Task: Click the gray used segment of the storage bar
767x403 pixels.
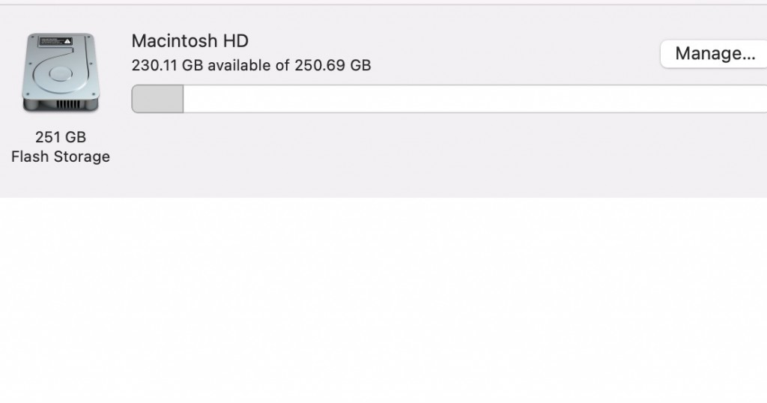Action: pos(157,99)
